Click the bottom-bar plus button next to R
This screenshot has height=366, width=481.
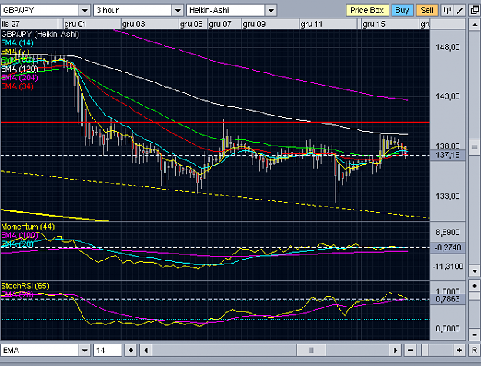point(459,350)
